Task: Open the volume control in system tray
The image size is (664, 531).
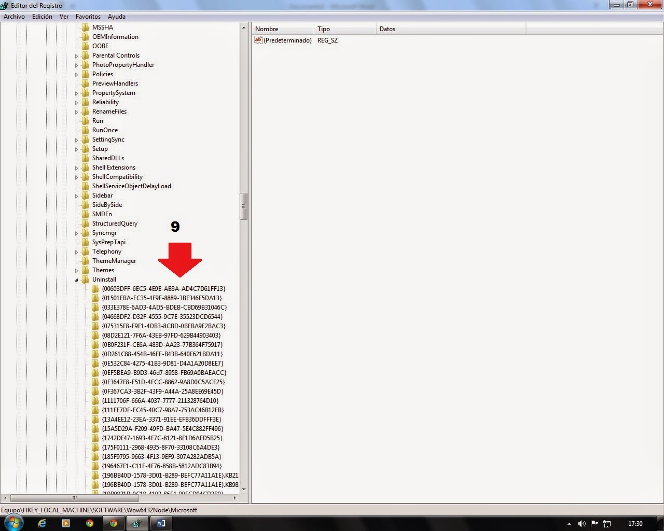Action: pyautogui.click(x=582, y=524)
